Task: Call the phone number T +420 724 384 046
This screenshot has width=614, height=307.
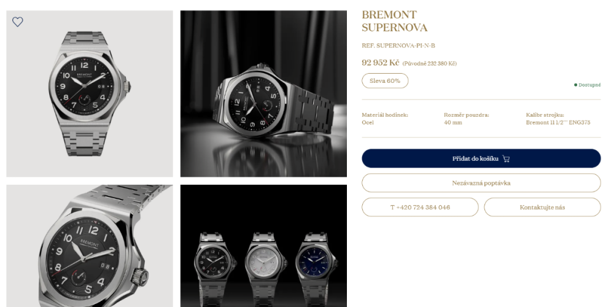Action: (420, 207)
